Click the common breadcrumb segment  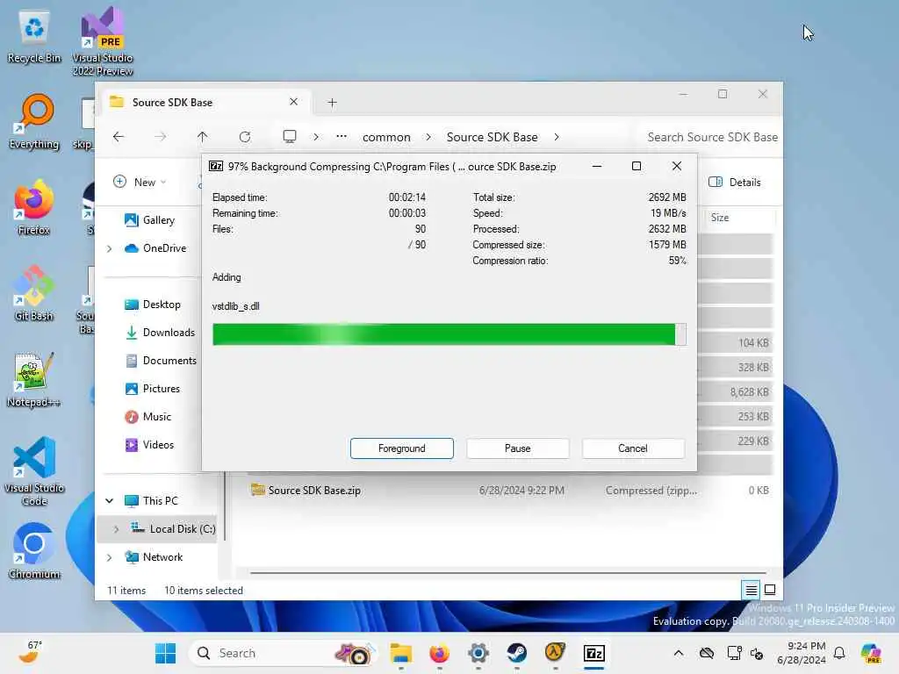tap(386, 137)
